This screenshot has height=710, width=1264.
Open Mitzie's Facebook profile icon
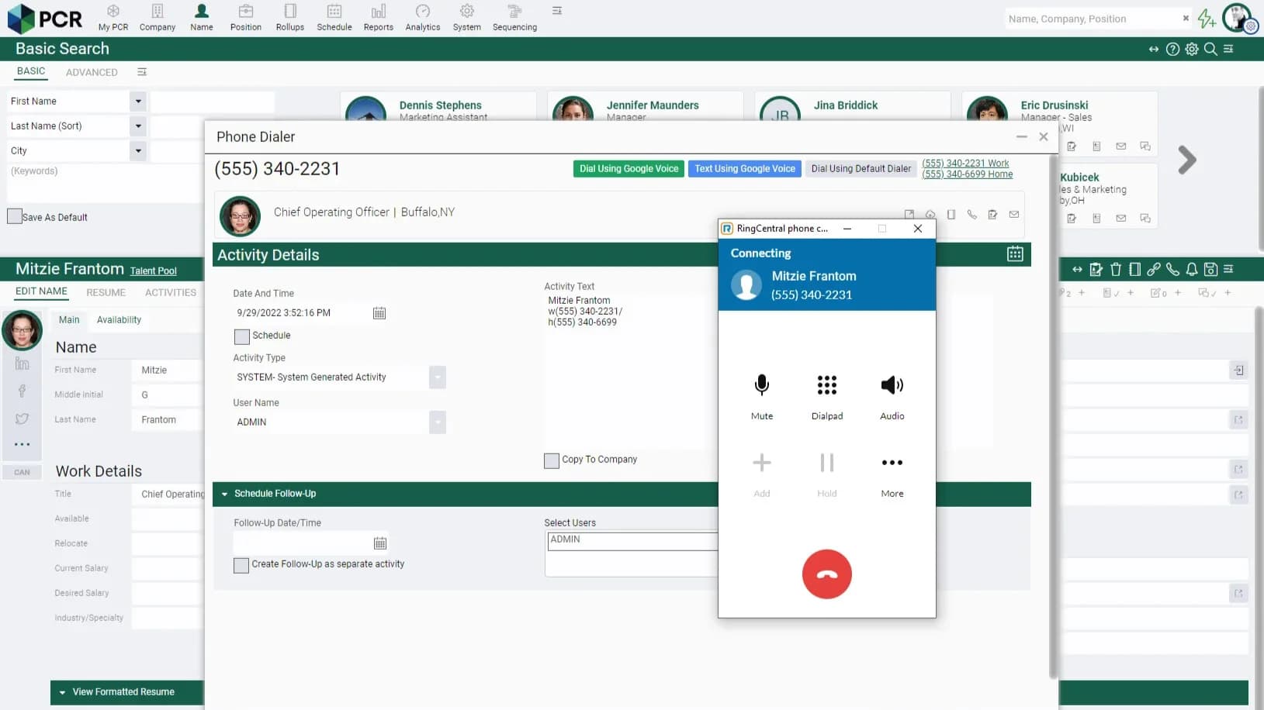[x=22, y=391]
